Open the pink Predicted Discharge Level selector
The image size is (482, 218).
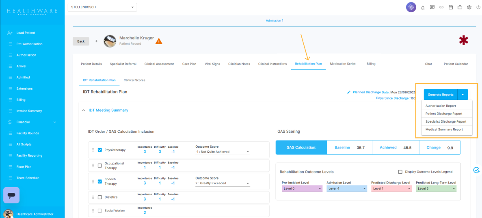(x=391, y=189)
